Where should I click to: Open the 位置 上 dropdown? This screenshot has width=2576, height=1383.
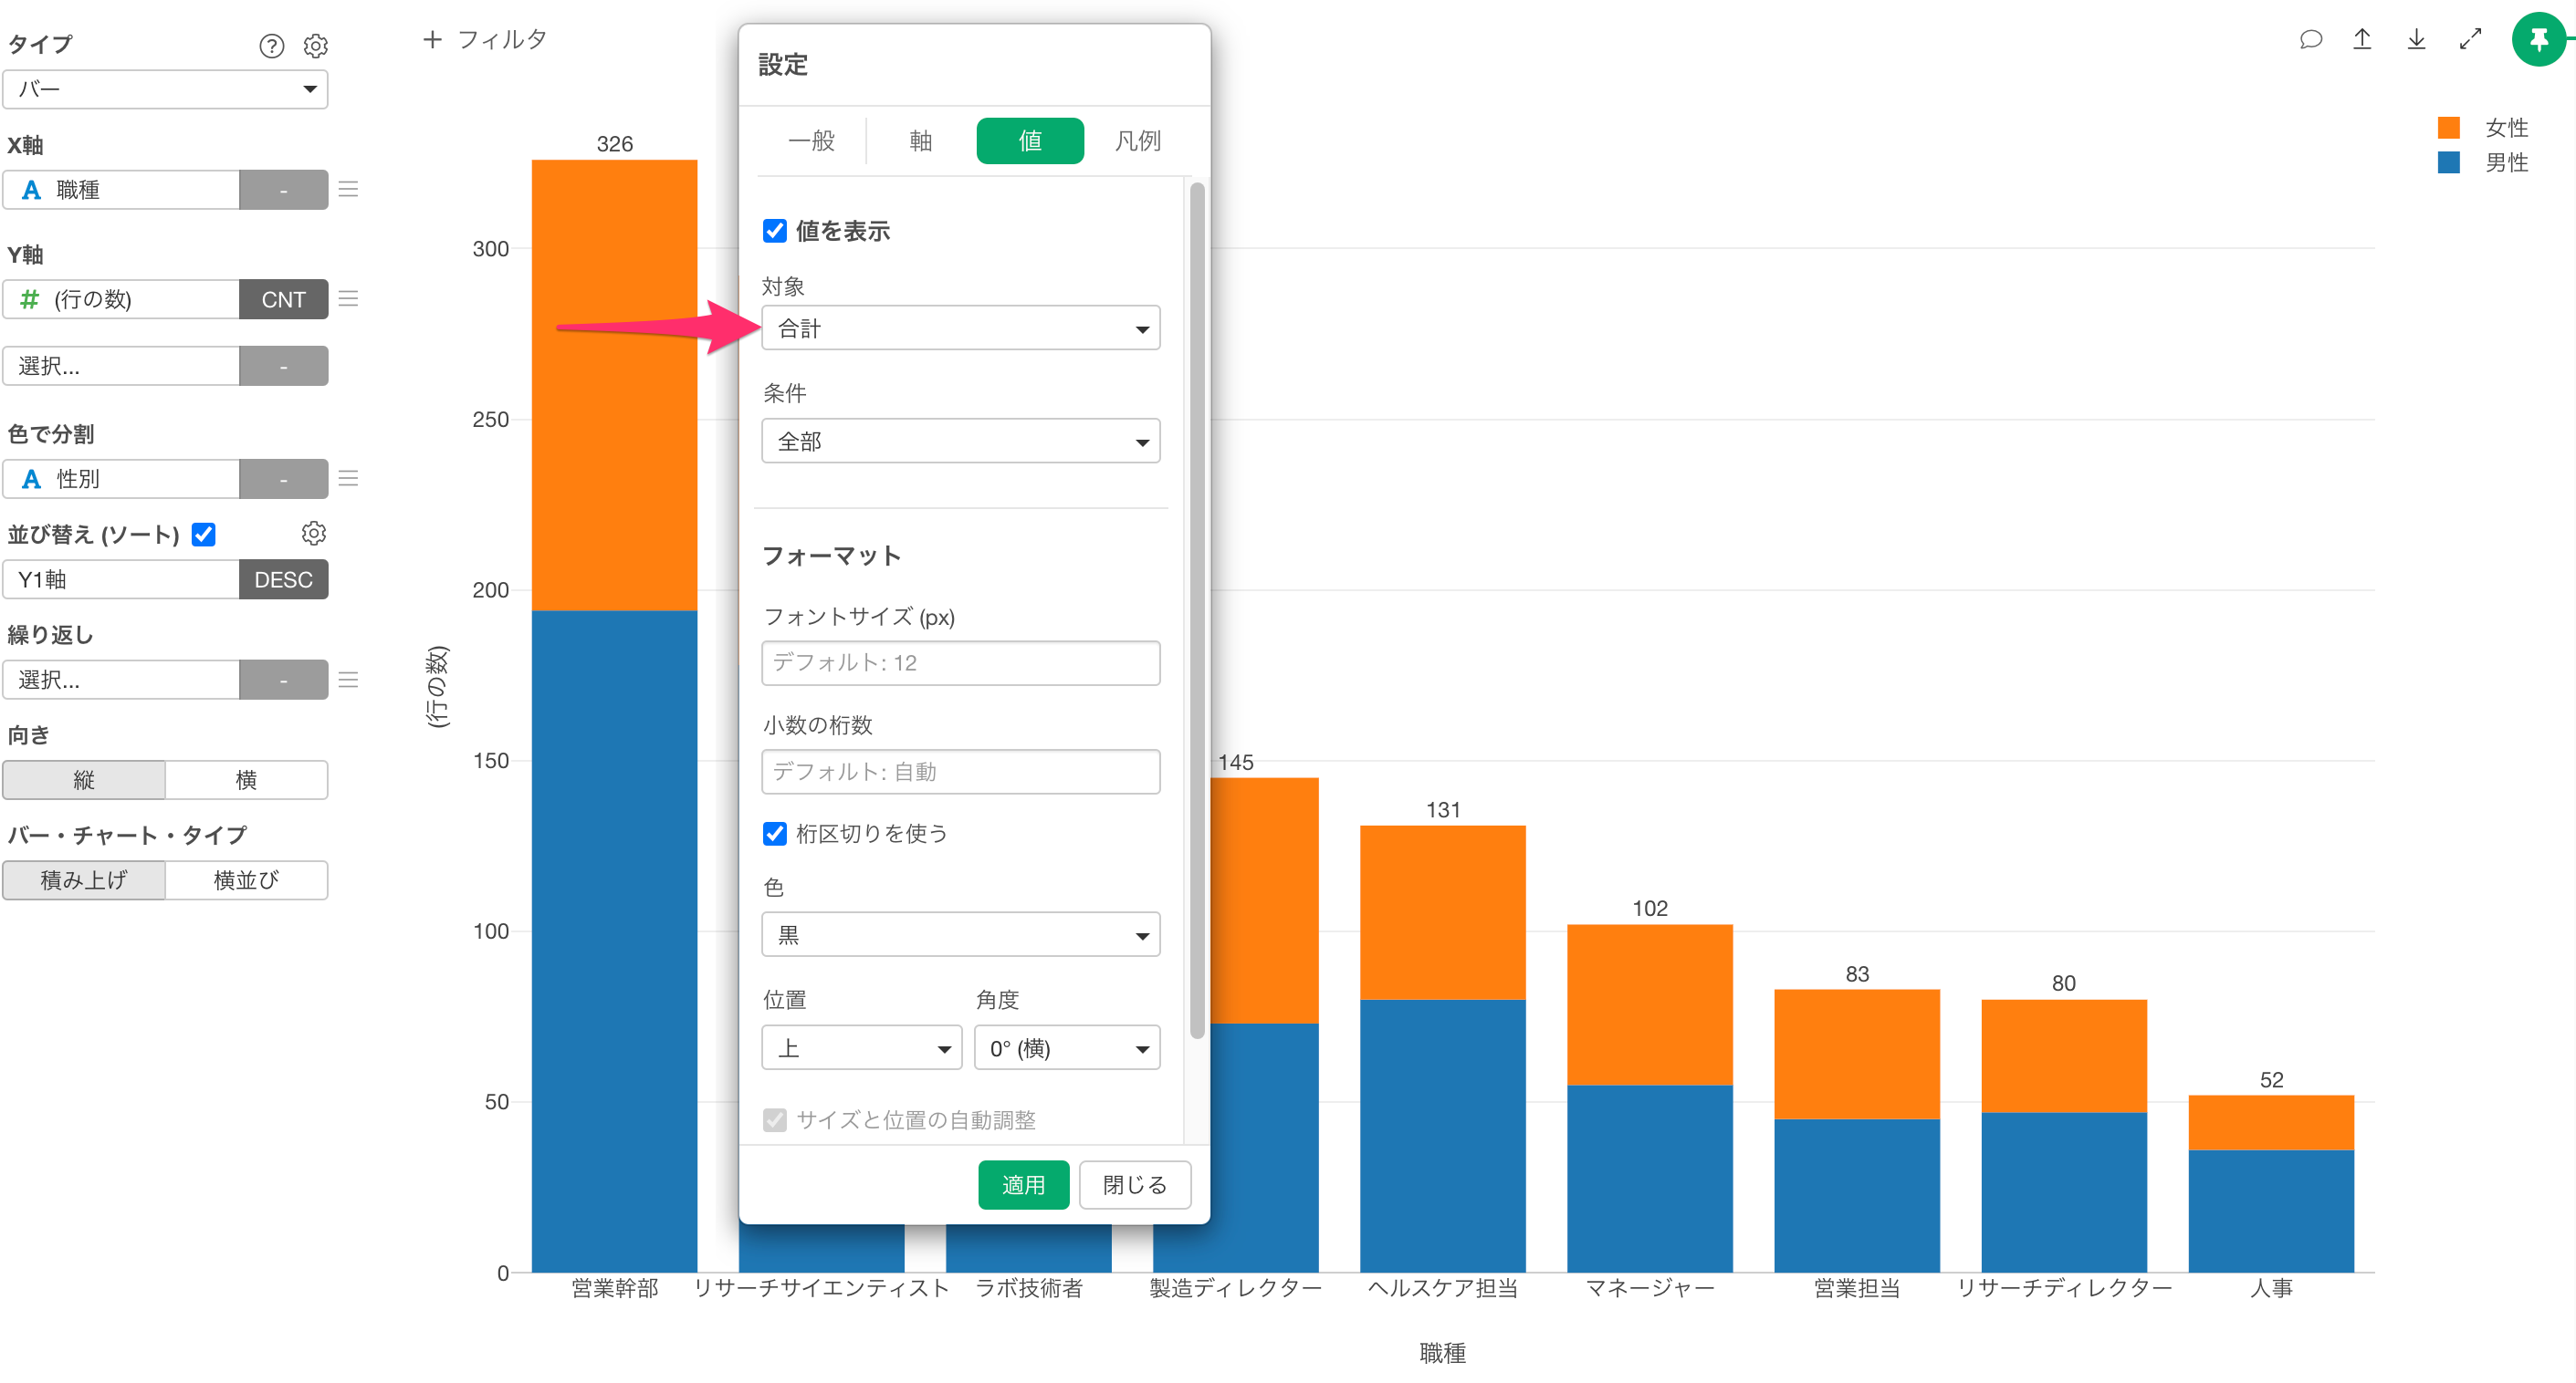(861, 1047)
